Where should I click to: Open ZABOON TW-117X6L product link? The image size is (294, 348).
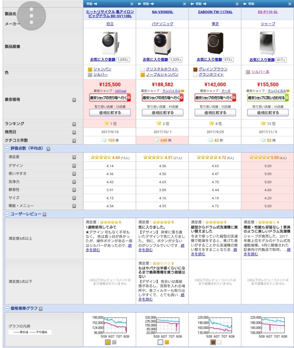pos(215,12)
